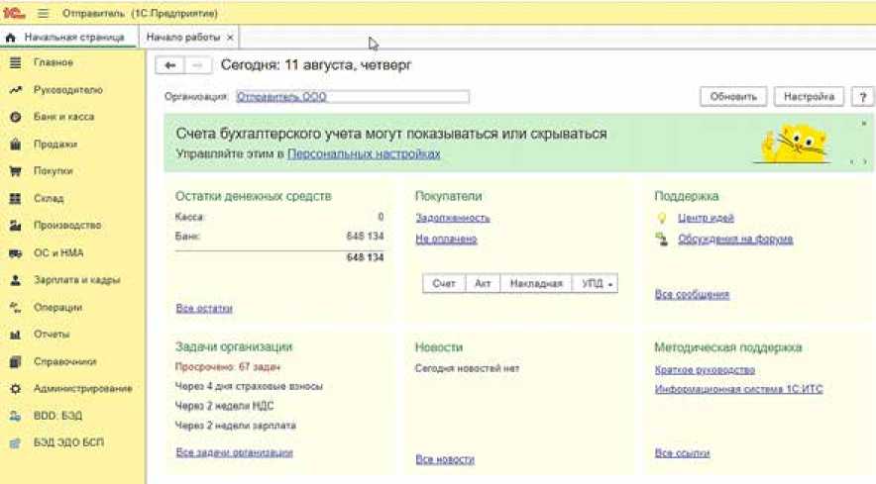
Task: Click Просрочено: 67 задач text
Action: [x=228, y=367]
